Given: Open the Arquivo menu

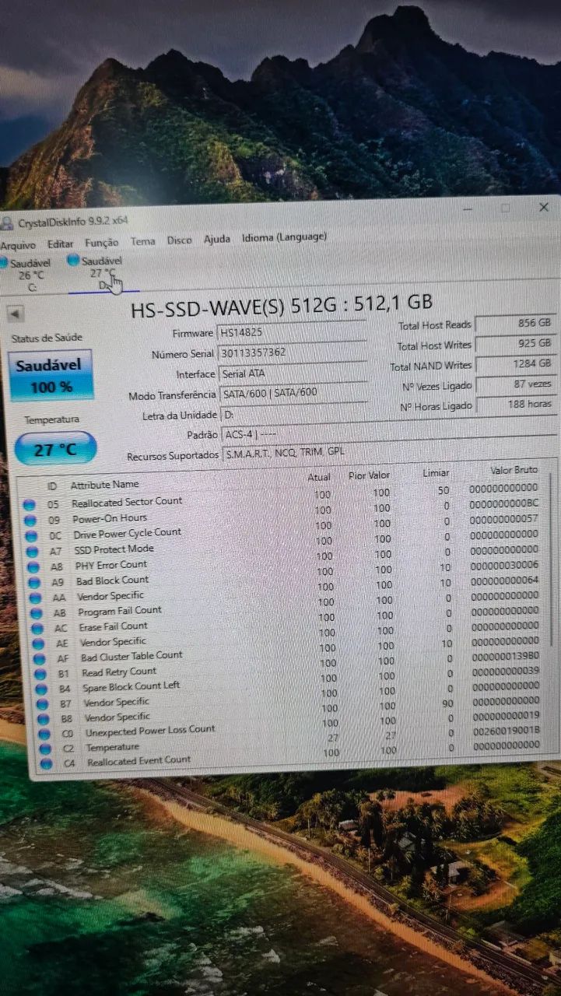Looking at the screenshot, I should 18,245.
